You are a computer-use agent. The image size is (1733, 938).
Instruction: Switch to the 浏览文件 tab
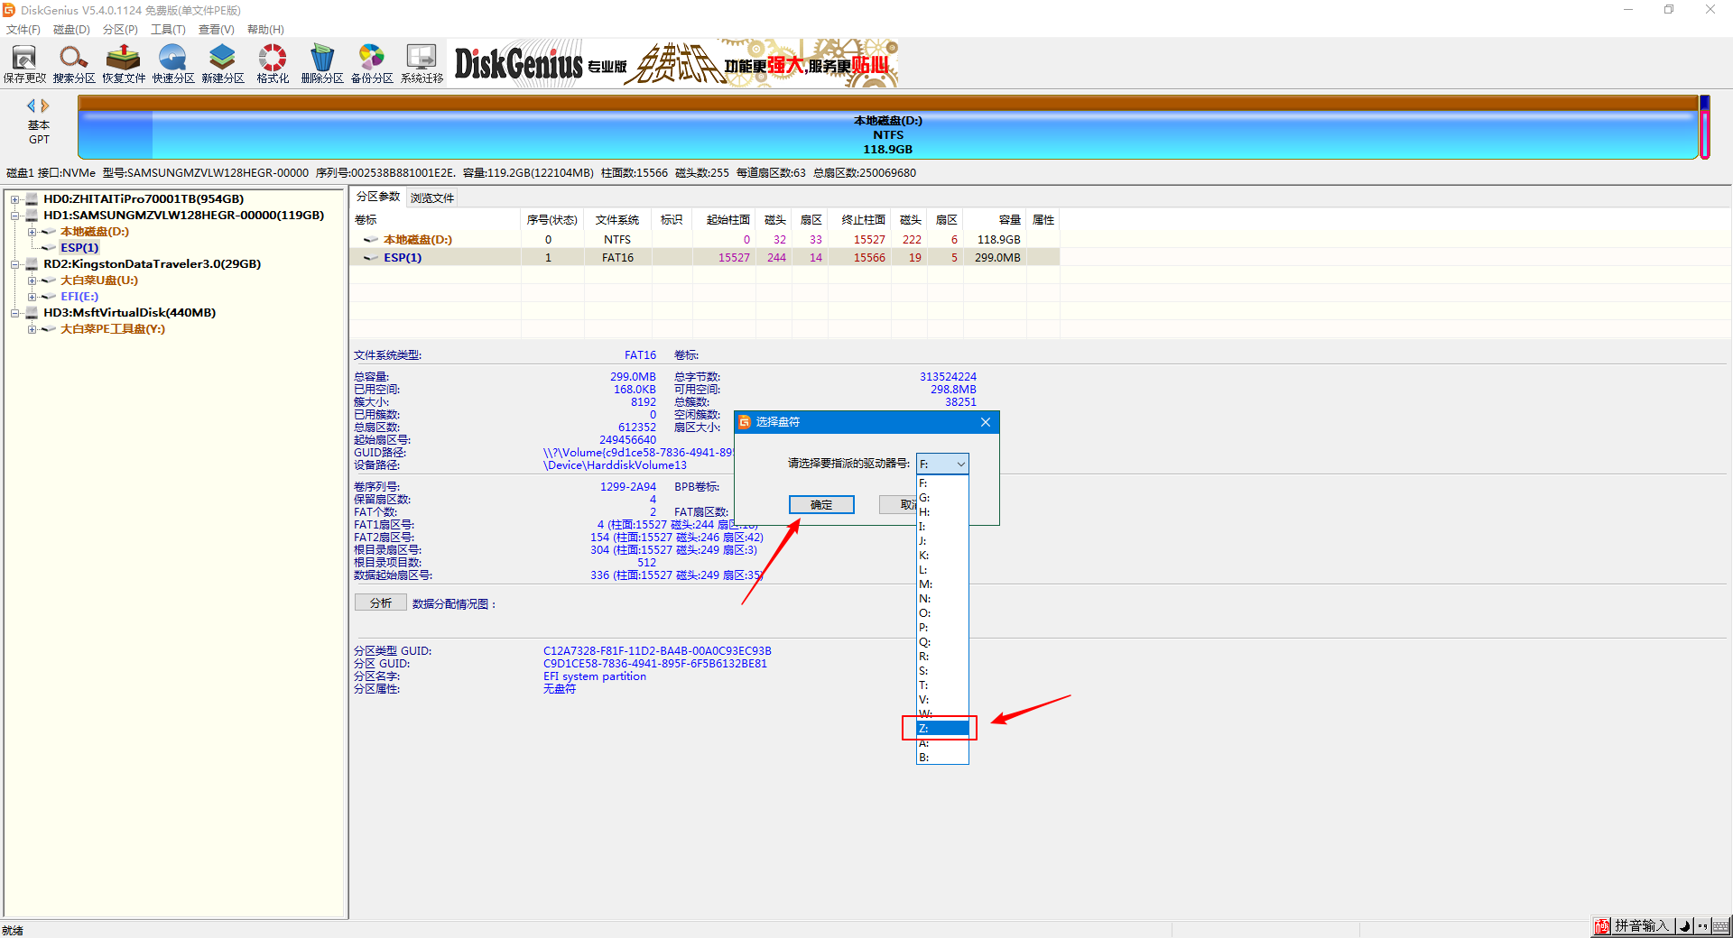coord(432,198)
